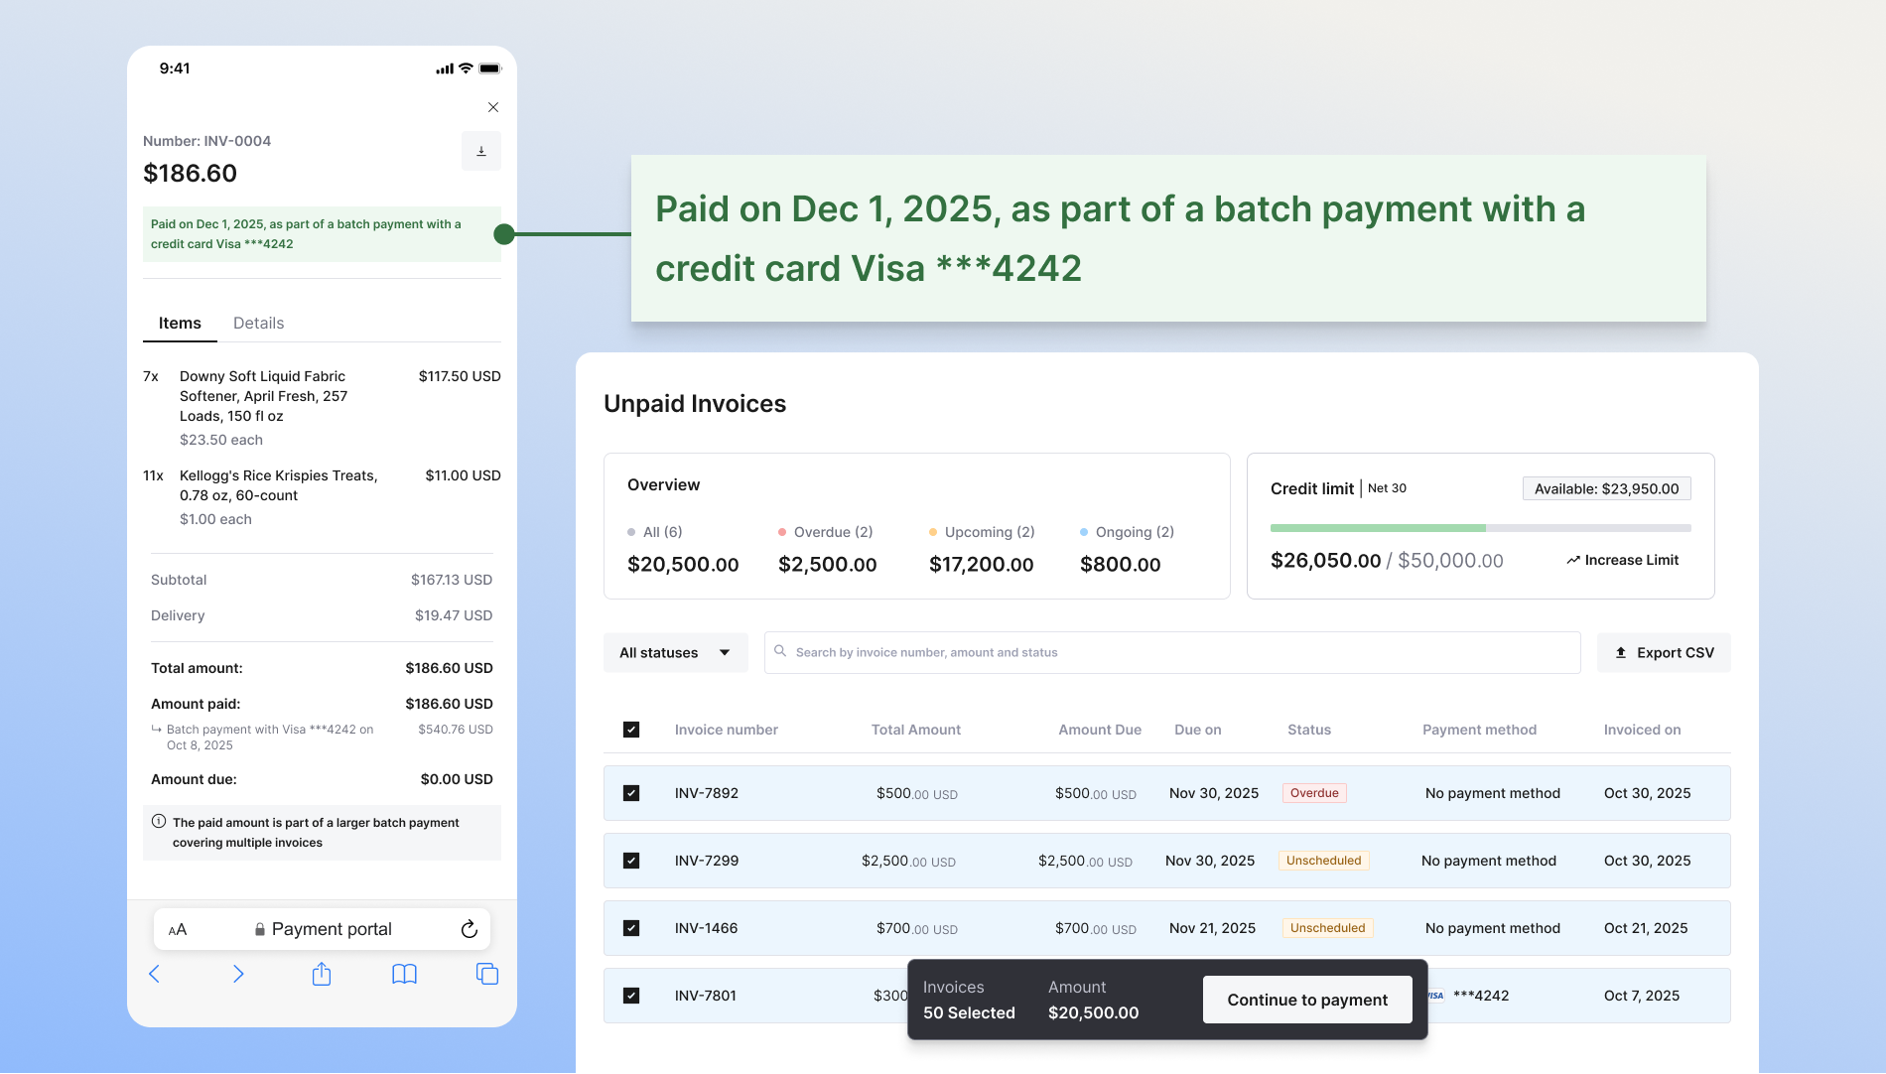Click Increase Limit link
Image resolution: width=1886 pixels, height=1074 pixels.
coord(1623,560)
